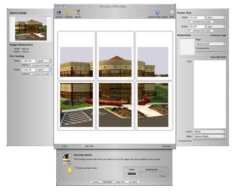
Task: Click the 80.7 DPI status value
Action: tap(89, 146)
